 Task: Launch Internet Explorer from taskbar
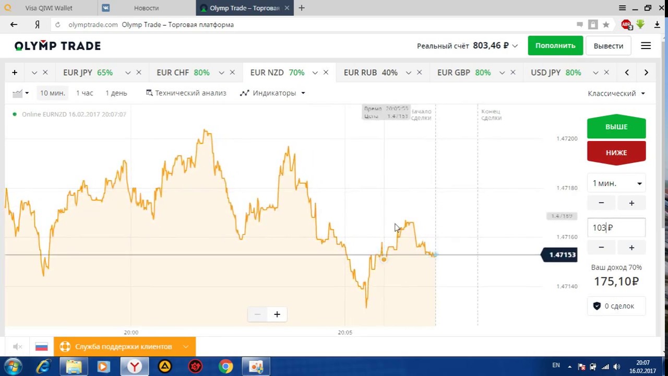[43, 367]
